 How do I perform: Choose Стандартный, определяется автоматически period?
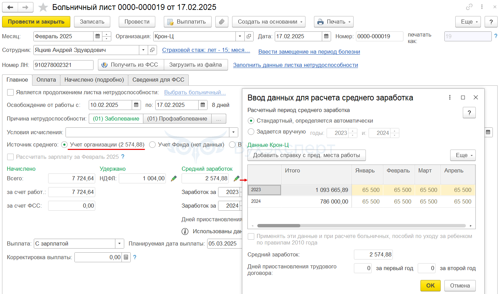click(251, 121)
